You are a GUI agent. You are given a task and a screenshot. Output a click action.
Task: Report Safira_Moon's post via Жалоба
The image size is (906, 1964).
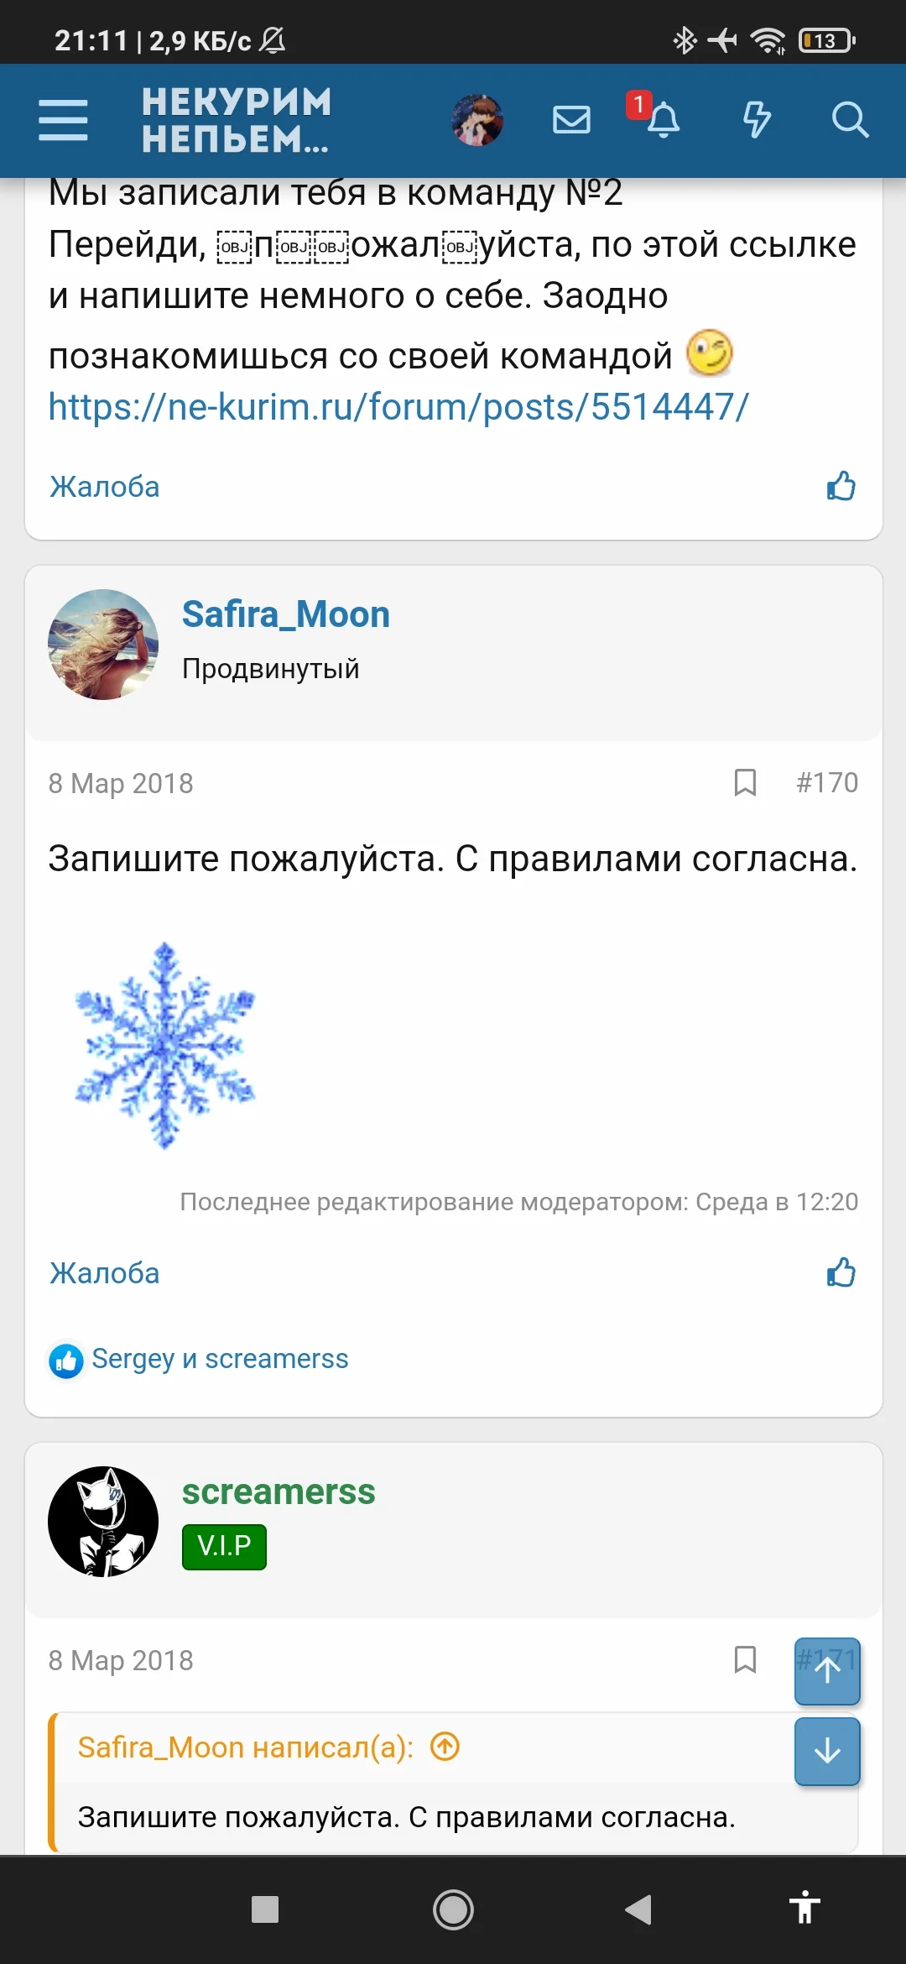tap(104, 1272)
